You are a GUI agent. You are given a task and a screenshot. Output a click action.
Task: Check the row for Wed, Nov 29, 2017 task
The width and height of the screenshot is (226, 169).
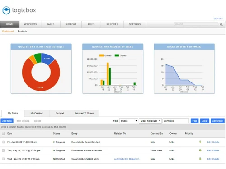[3, 159]
